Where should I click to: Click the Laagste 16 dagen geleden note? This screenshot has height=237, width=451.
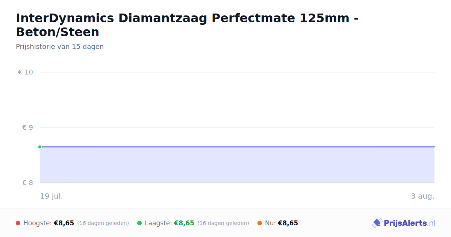tap(223, 223)
